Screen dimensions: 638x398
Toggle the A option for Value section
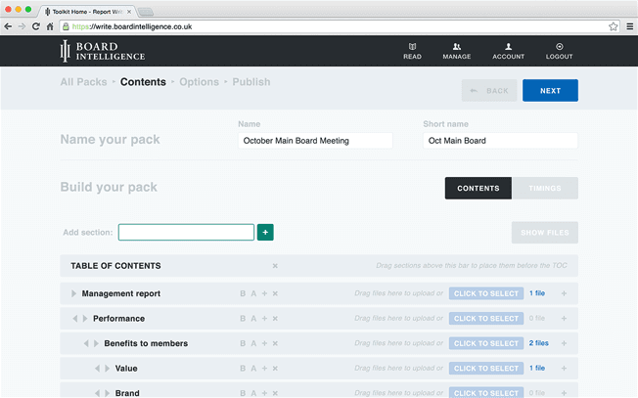click(253, 369)
